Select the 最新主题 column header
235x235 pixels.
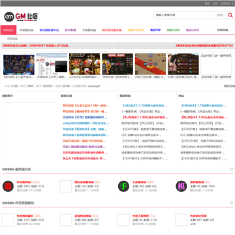pyautogui.click(x=67, y=96)
